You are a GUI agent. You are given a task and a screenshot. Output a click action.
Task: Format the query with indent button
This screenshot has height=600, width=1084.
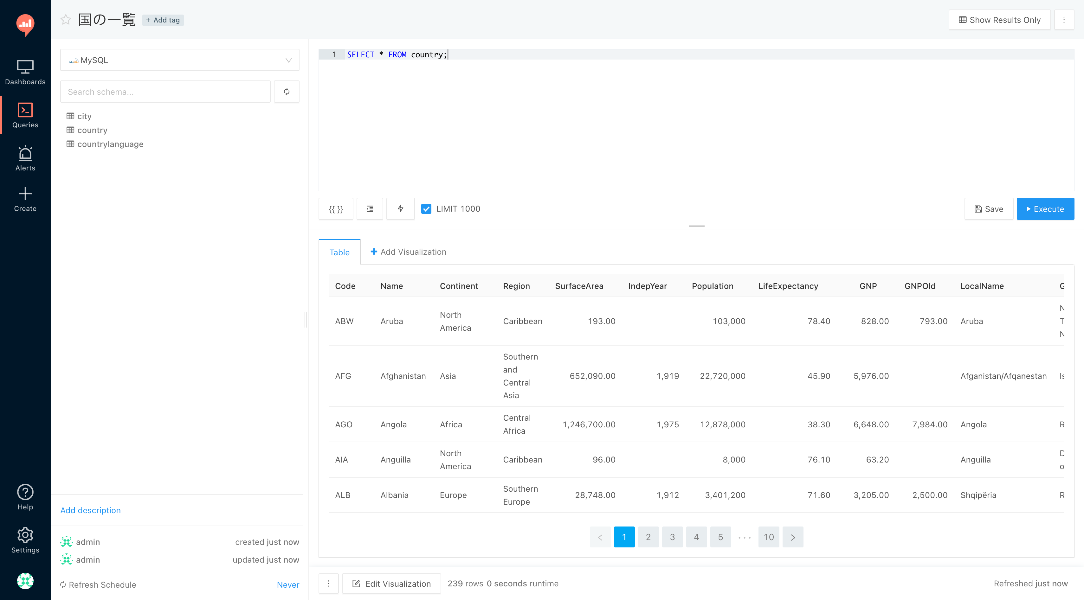click(x=370, y=209)
